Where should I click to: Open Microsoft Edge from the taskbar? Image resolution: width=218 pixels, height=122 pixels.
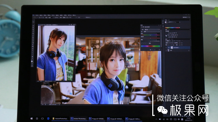(48, 119)
